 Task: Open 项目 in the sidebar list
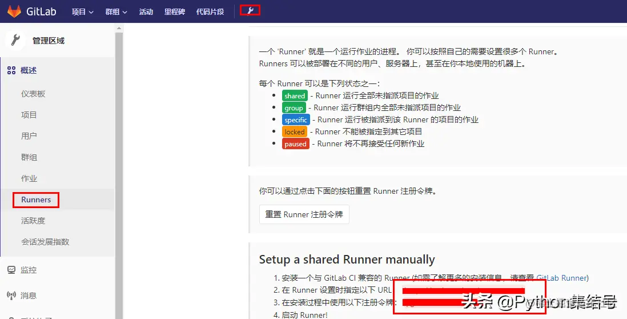(29, 115)
